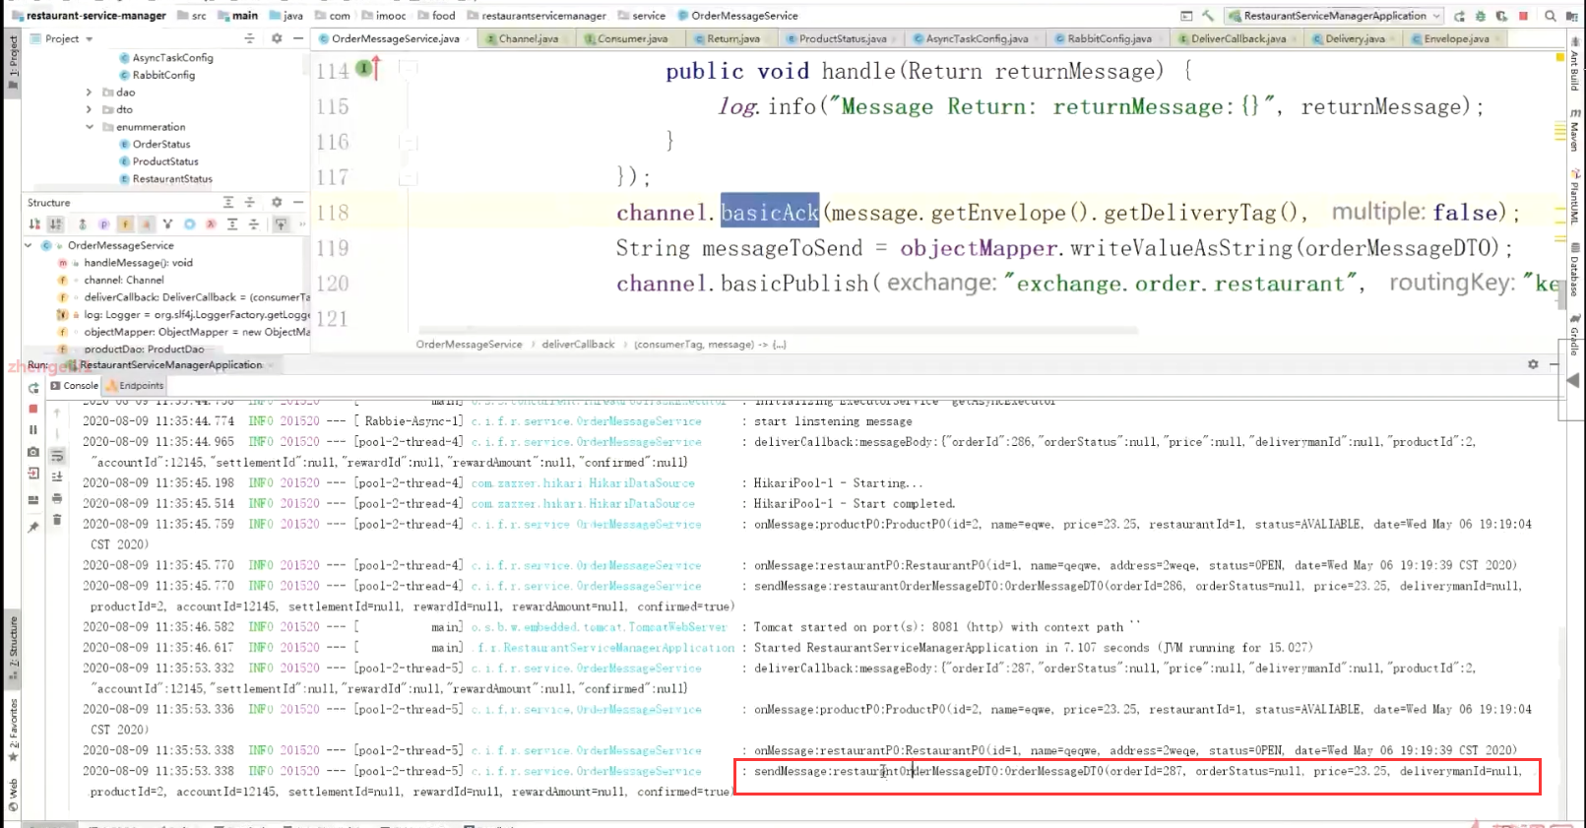Collapse the enummeration folder
The image size is (1586, 828).
pyautogui.click(x=90, y=127)
